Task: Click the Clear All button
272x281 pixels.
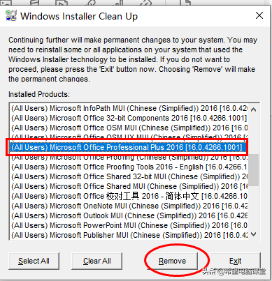Action: [x=96, y=261]
